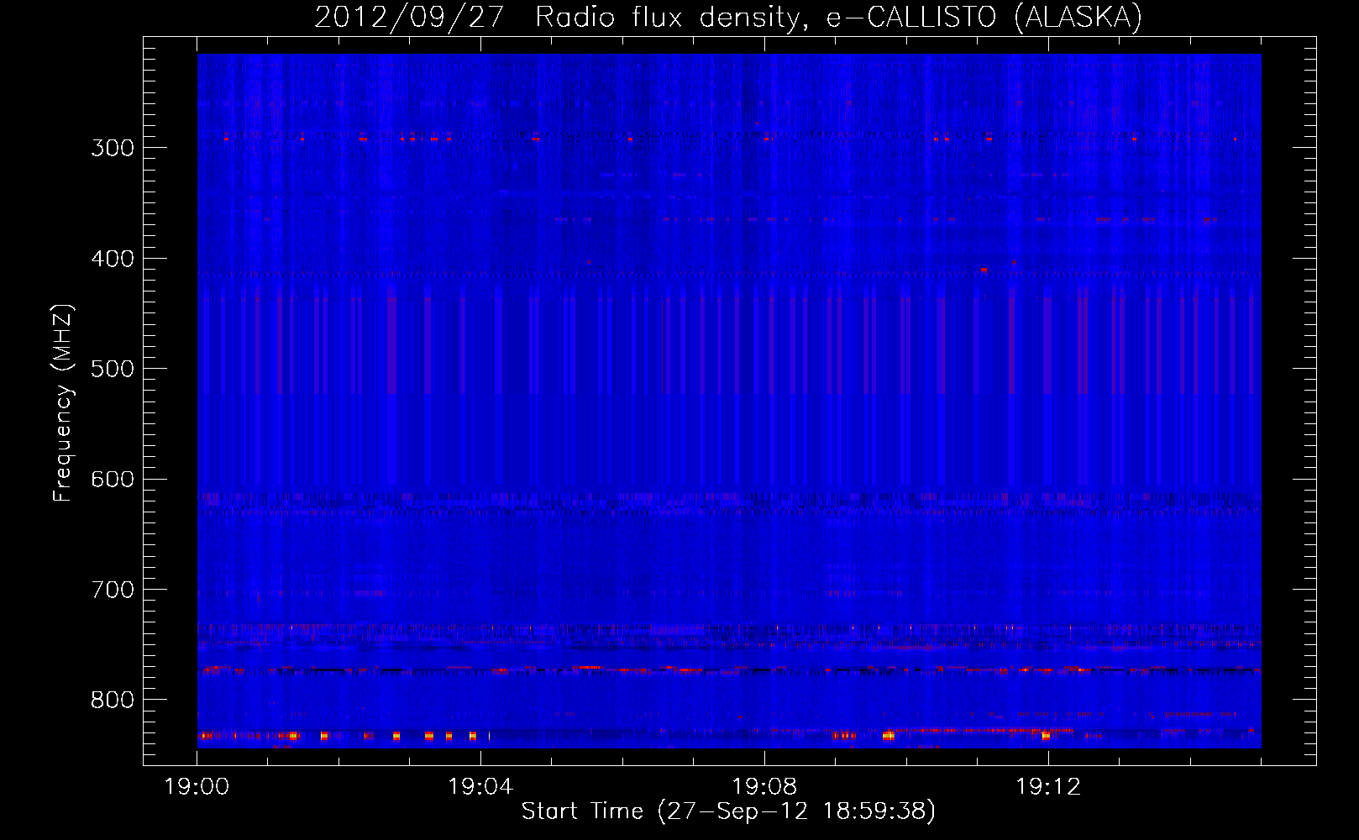Click the 500 frequency tick label
This screenshot has width=1359, height=840.
pos(113,369)
